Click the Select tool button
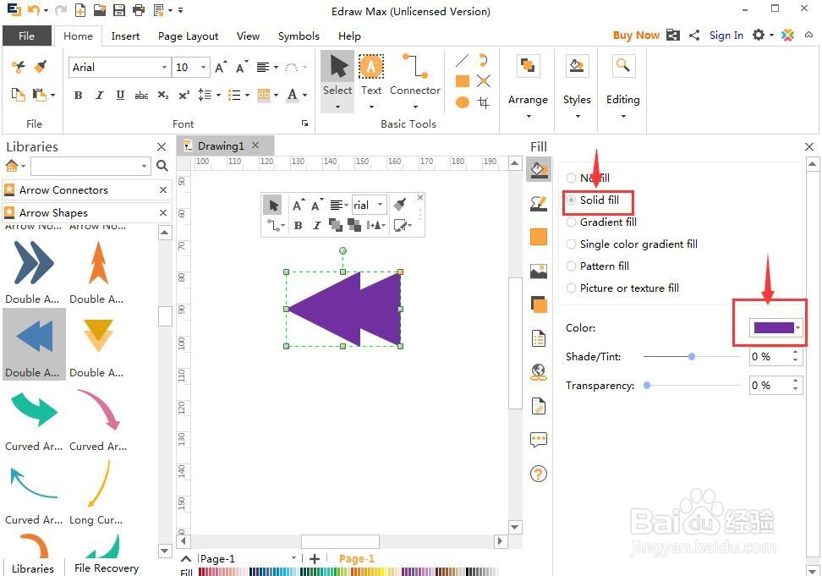The width and height of the screenshot is (822, 576). coord(337,80)
